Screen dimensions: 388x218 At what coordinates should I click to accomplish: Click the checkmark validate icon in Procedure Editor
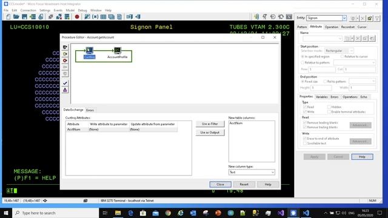click(x=65, y=83)
